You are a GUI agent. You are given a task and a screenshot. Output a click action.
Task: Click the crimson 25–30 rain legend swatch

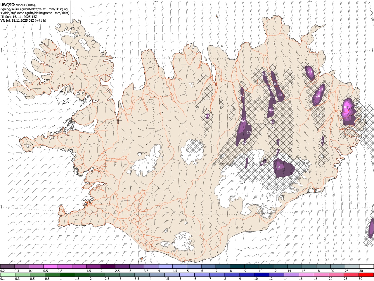tap(351, 275)
